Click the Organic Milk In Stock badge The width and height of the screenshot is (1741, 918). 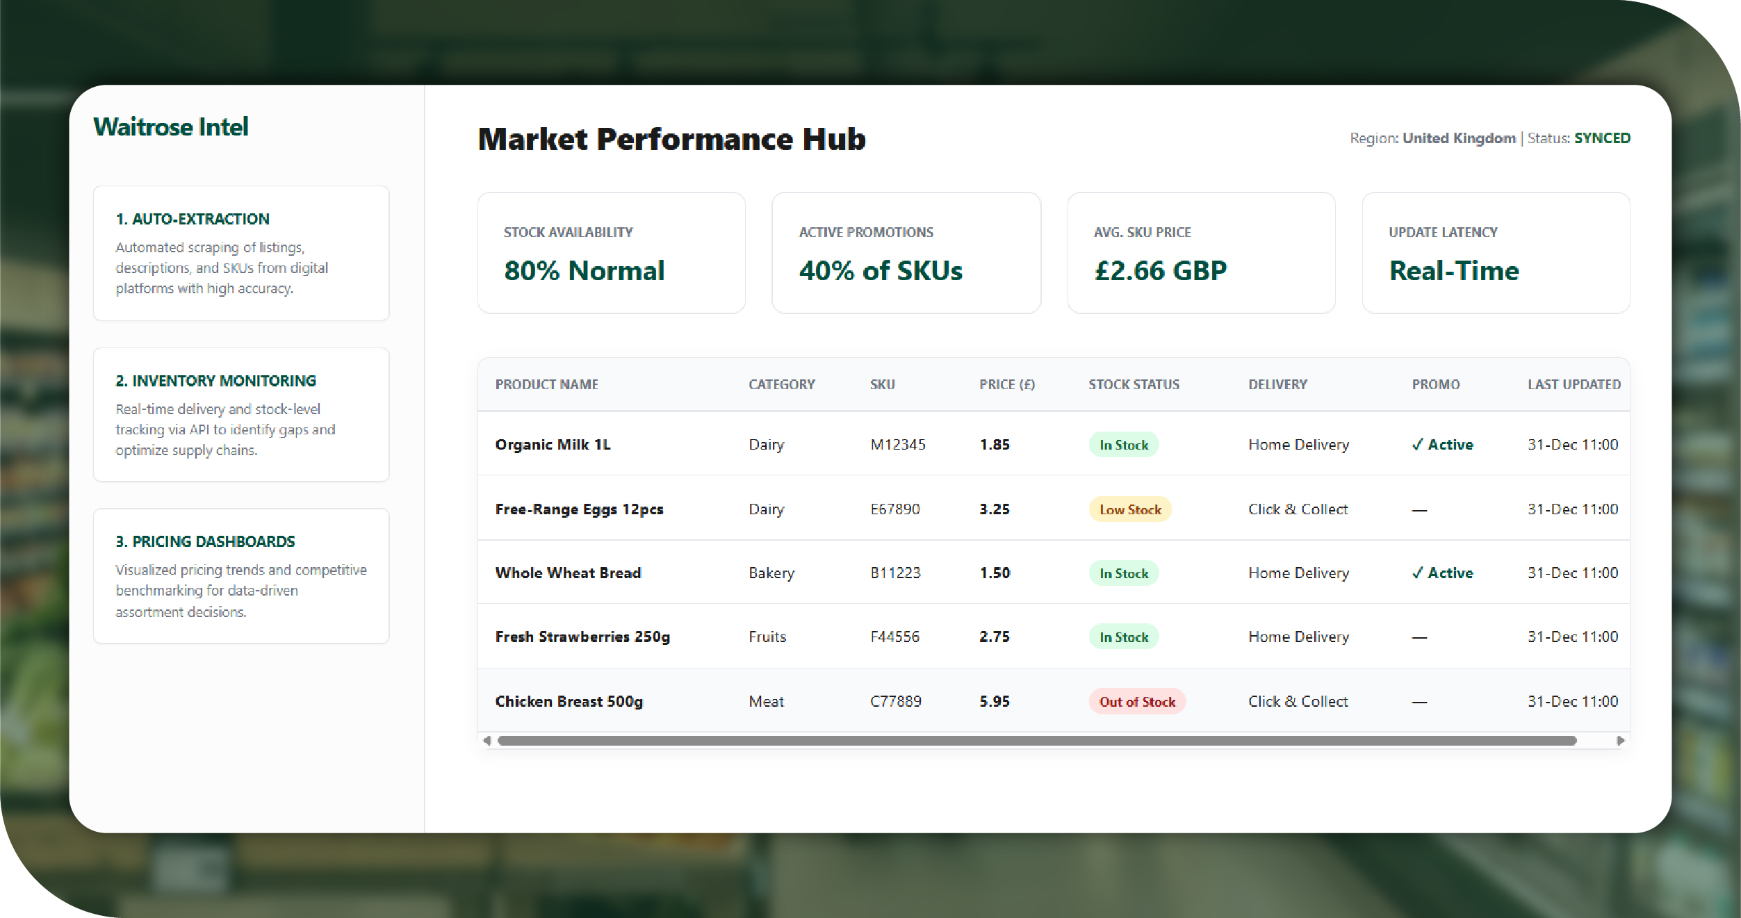tap(1123, 445)
